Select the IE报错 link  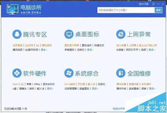coord(120,50)
